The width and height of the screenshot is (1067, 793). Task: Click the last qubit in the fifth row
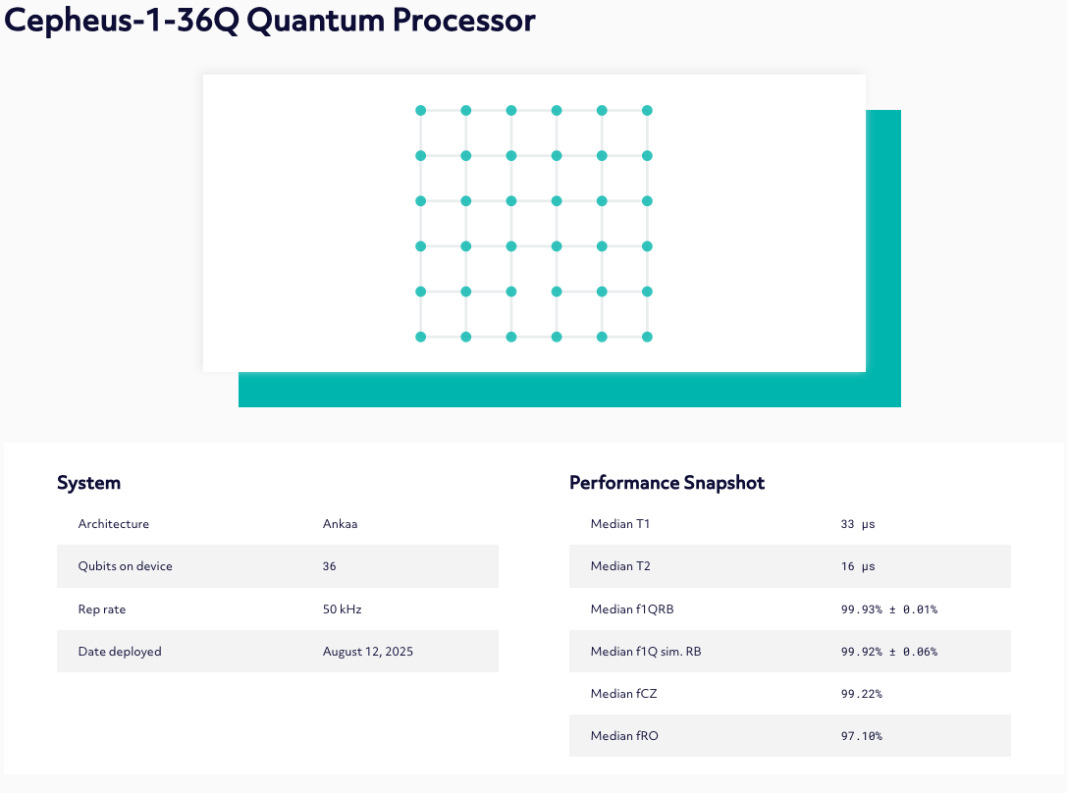pos(647,291)
